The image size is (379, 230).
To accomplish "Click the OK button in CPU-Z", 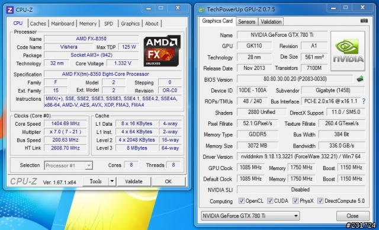I will (168, 181).
